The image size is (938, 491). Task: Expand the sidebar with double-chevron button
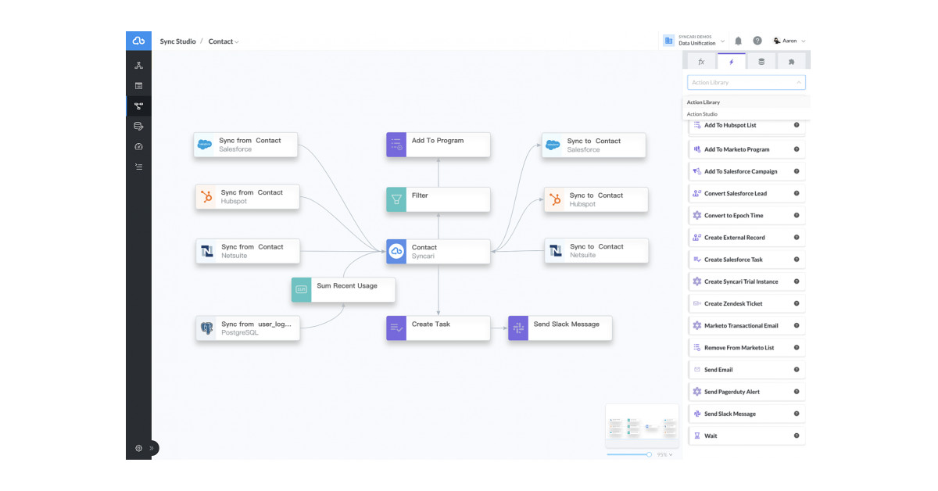[x=152, y=448]
